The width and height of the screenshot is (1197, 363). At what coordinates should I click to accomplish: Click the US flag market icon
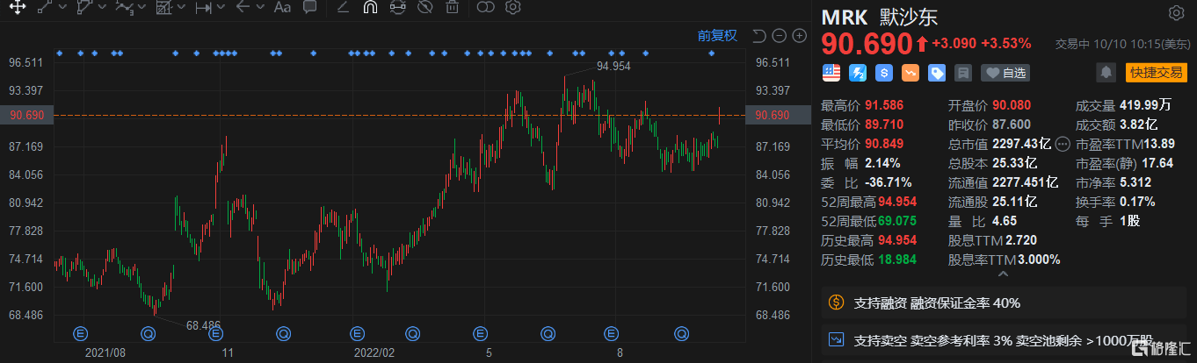click(x=831, y=73)
